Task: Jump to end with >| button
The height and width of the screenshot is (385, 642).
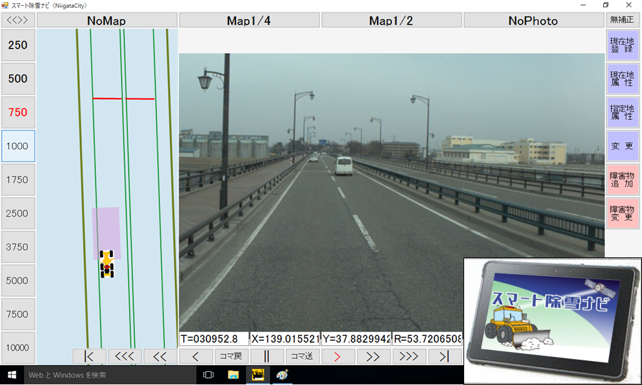Action: pyautogui.click(x=444, y=356)
